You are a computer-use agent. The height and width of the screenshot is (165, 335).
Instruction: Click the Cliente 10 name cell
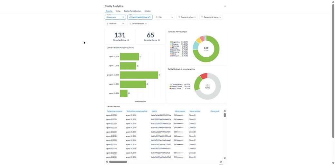[x=192, y=153]
